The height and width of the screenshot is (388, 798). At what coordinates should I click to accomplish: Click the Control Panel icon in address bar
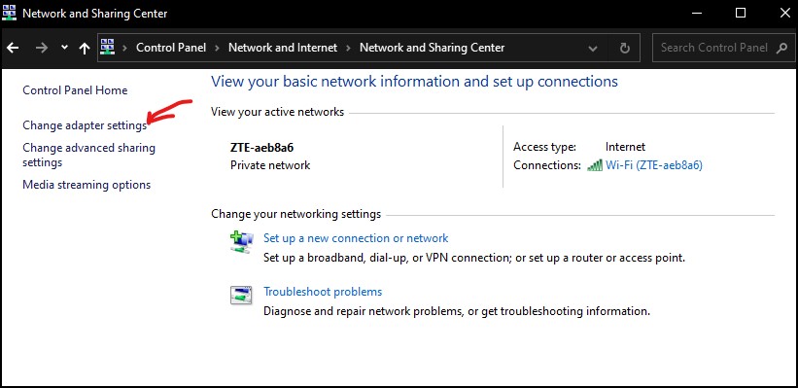click(x=107, y=48)
